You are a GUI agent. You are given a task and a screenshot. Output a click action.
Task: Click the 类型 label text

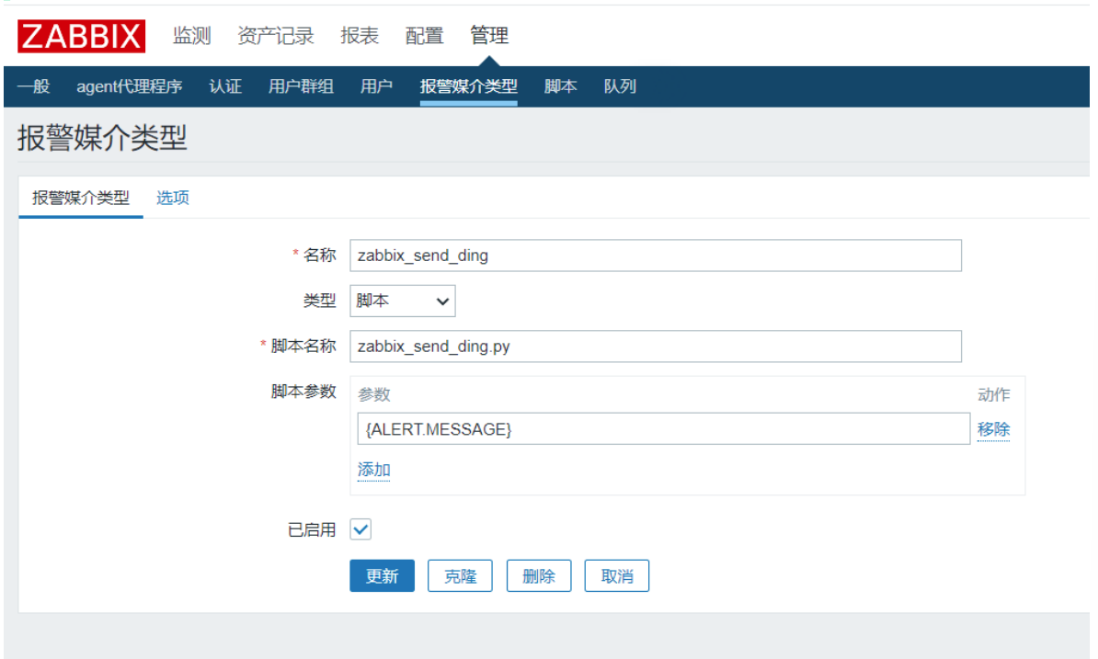coord(319,301)
